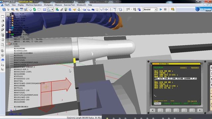Click the left arrow softkey under Fanuc screen

point(152,110)
